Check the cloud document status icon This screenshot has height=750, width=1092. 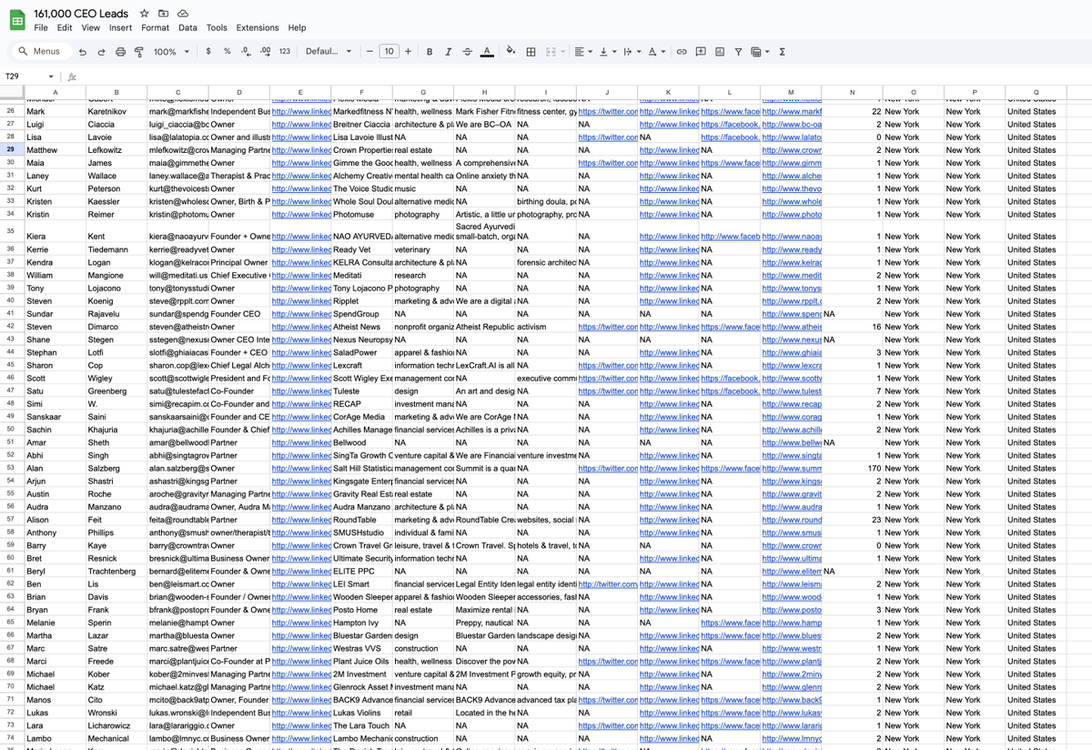click(x=183, y=14)
